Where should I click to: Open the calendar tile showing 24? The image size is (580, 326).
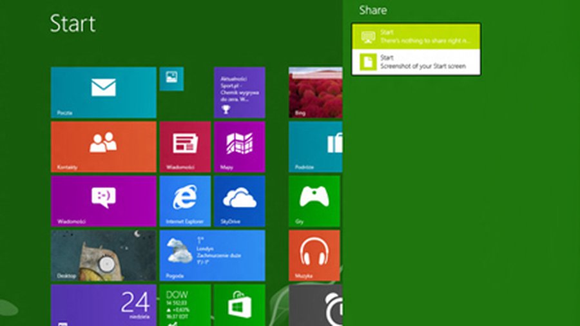[x=104, y=305]
